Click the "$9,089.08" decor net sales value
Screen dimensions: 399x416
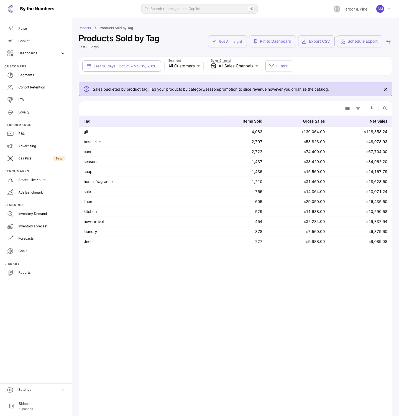378,242
